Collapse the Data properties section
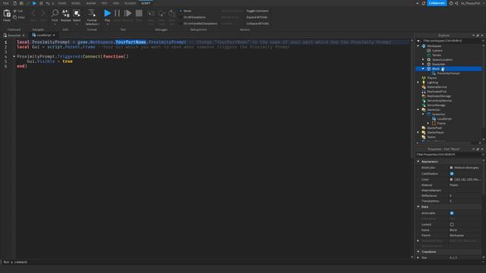The height and width of the screenshot is (273, 486). [418, 206]
